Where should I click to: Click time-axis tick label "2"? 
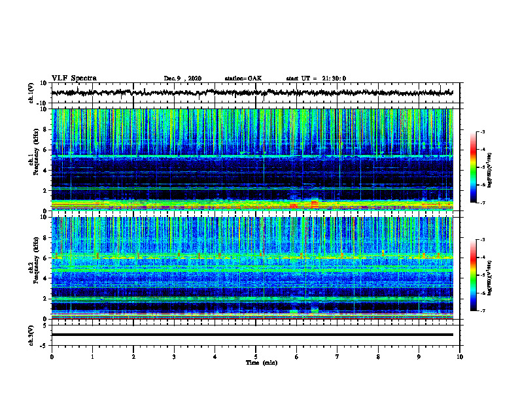coord(133,357)
